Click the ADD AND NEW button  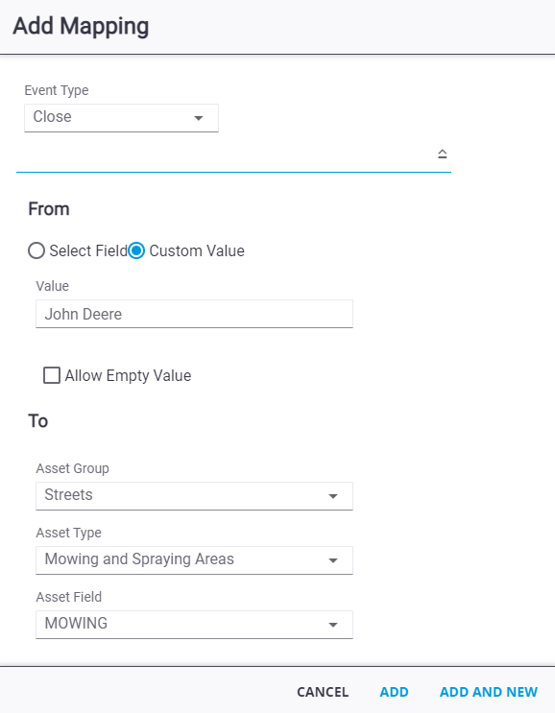tap(489, 692)
